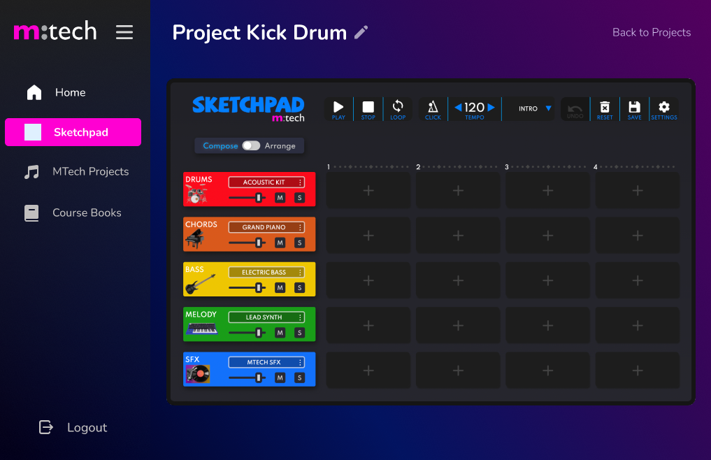Add a clip to the first DRUMS cell

pyautogui.click(x=368, y=189)
